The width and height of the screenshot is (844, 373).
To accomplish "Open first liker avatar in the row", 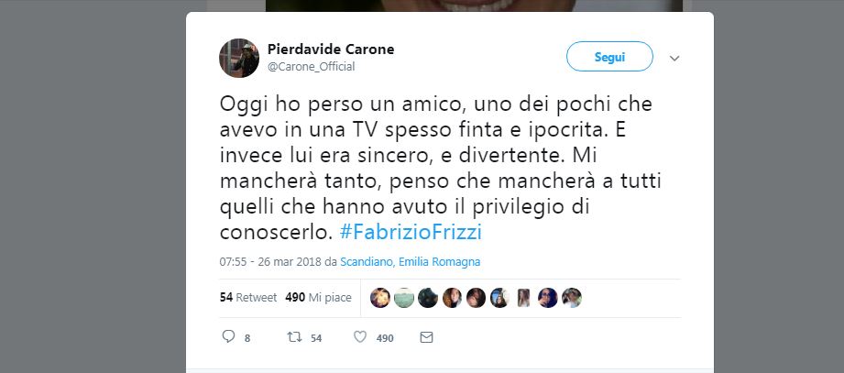I will click(x=380, y=298).
